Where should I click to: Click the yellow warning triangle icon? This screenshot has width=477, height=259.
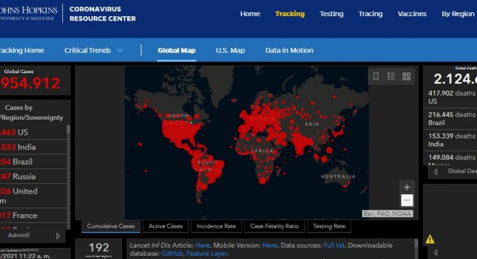pos(430,240)
